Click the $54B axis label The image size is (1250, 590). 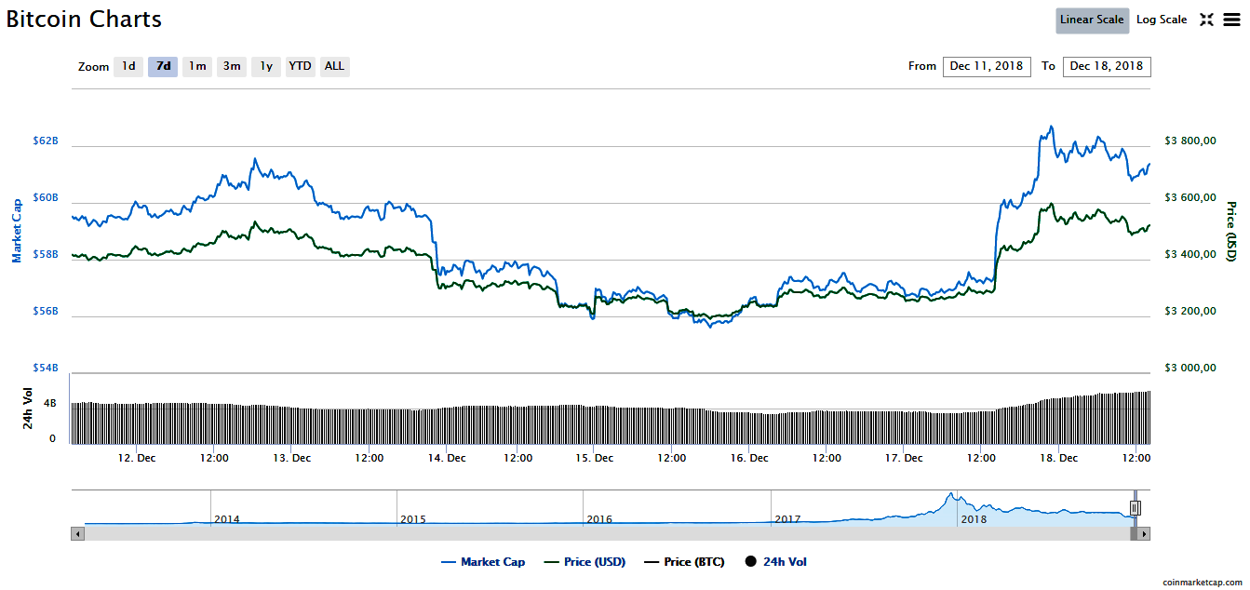(47, 369)
